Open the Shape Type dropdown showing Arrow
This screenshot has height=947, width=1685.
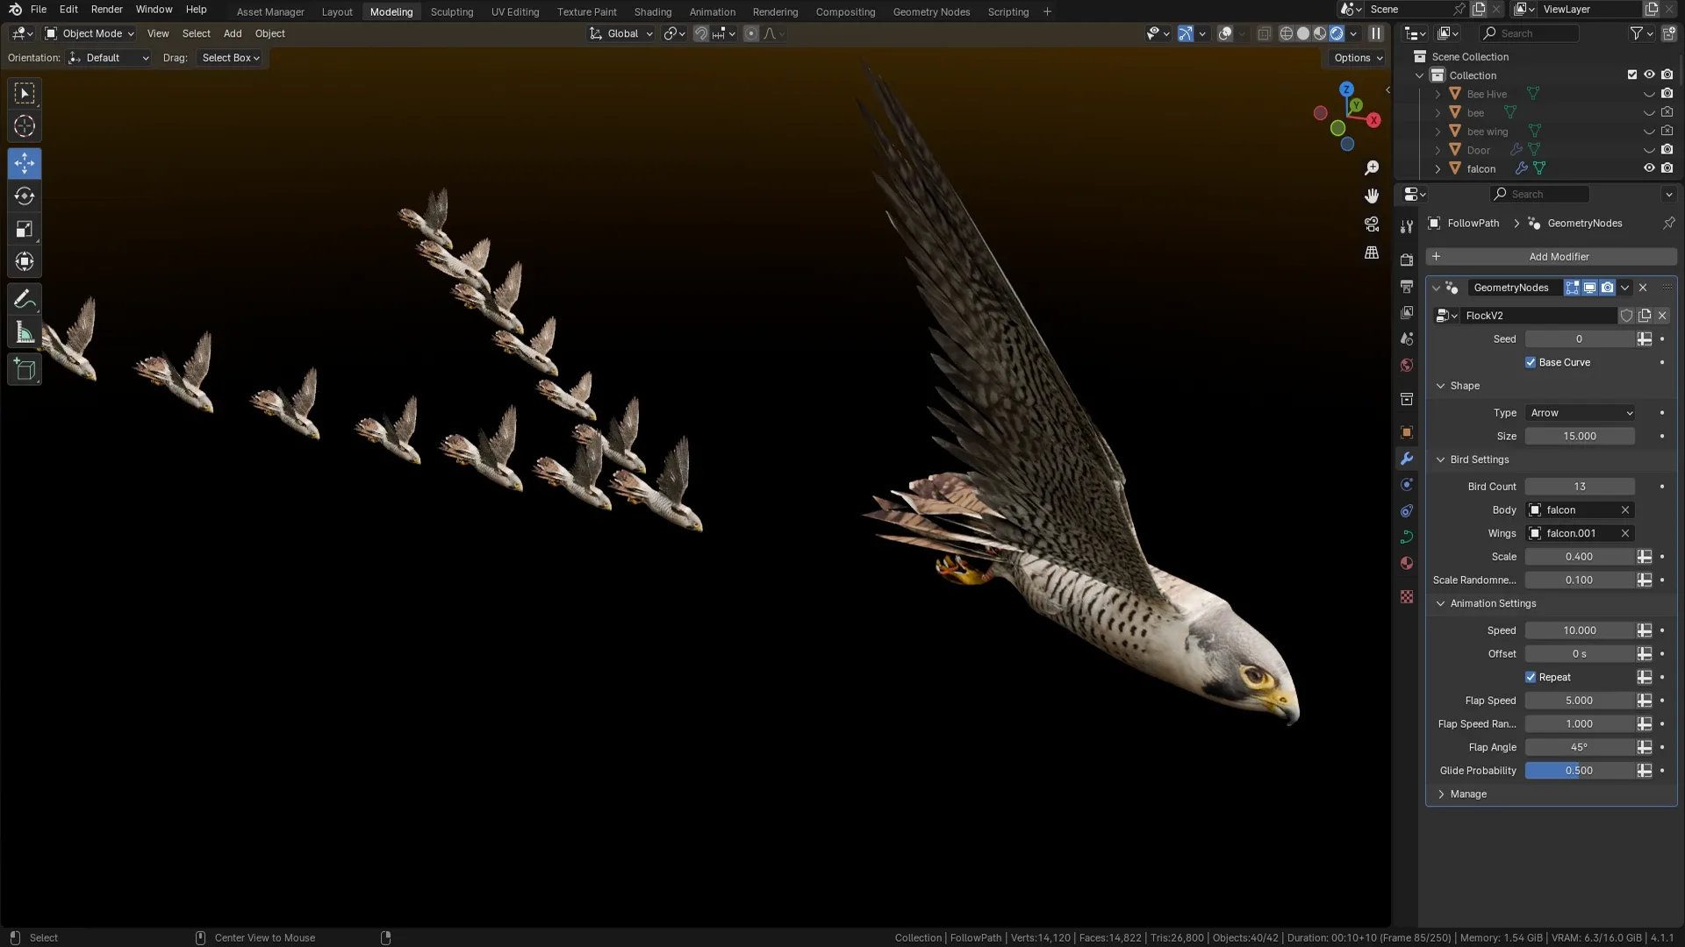coord(1579,412)
